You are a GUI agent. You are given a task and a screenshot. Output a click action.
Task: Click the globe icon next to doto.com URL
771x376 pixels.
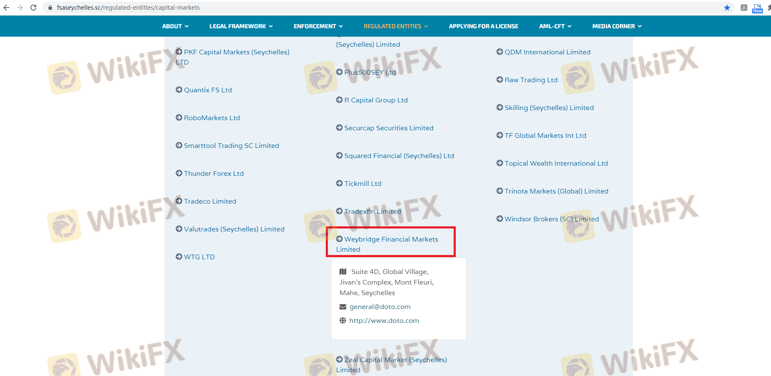tap(343, 321)
